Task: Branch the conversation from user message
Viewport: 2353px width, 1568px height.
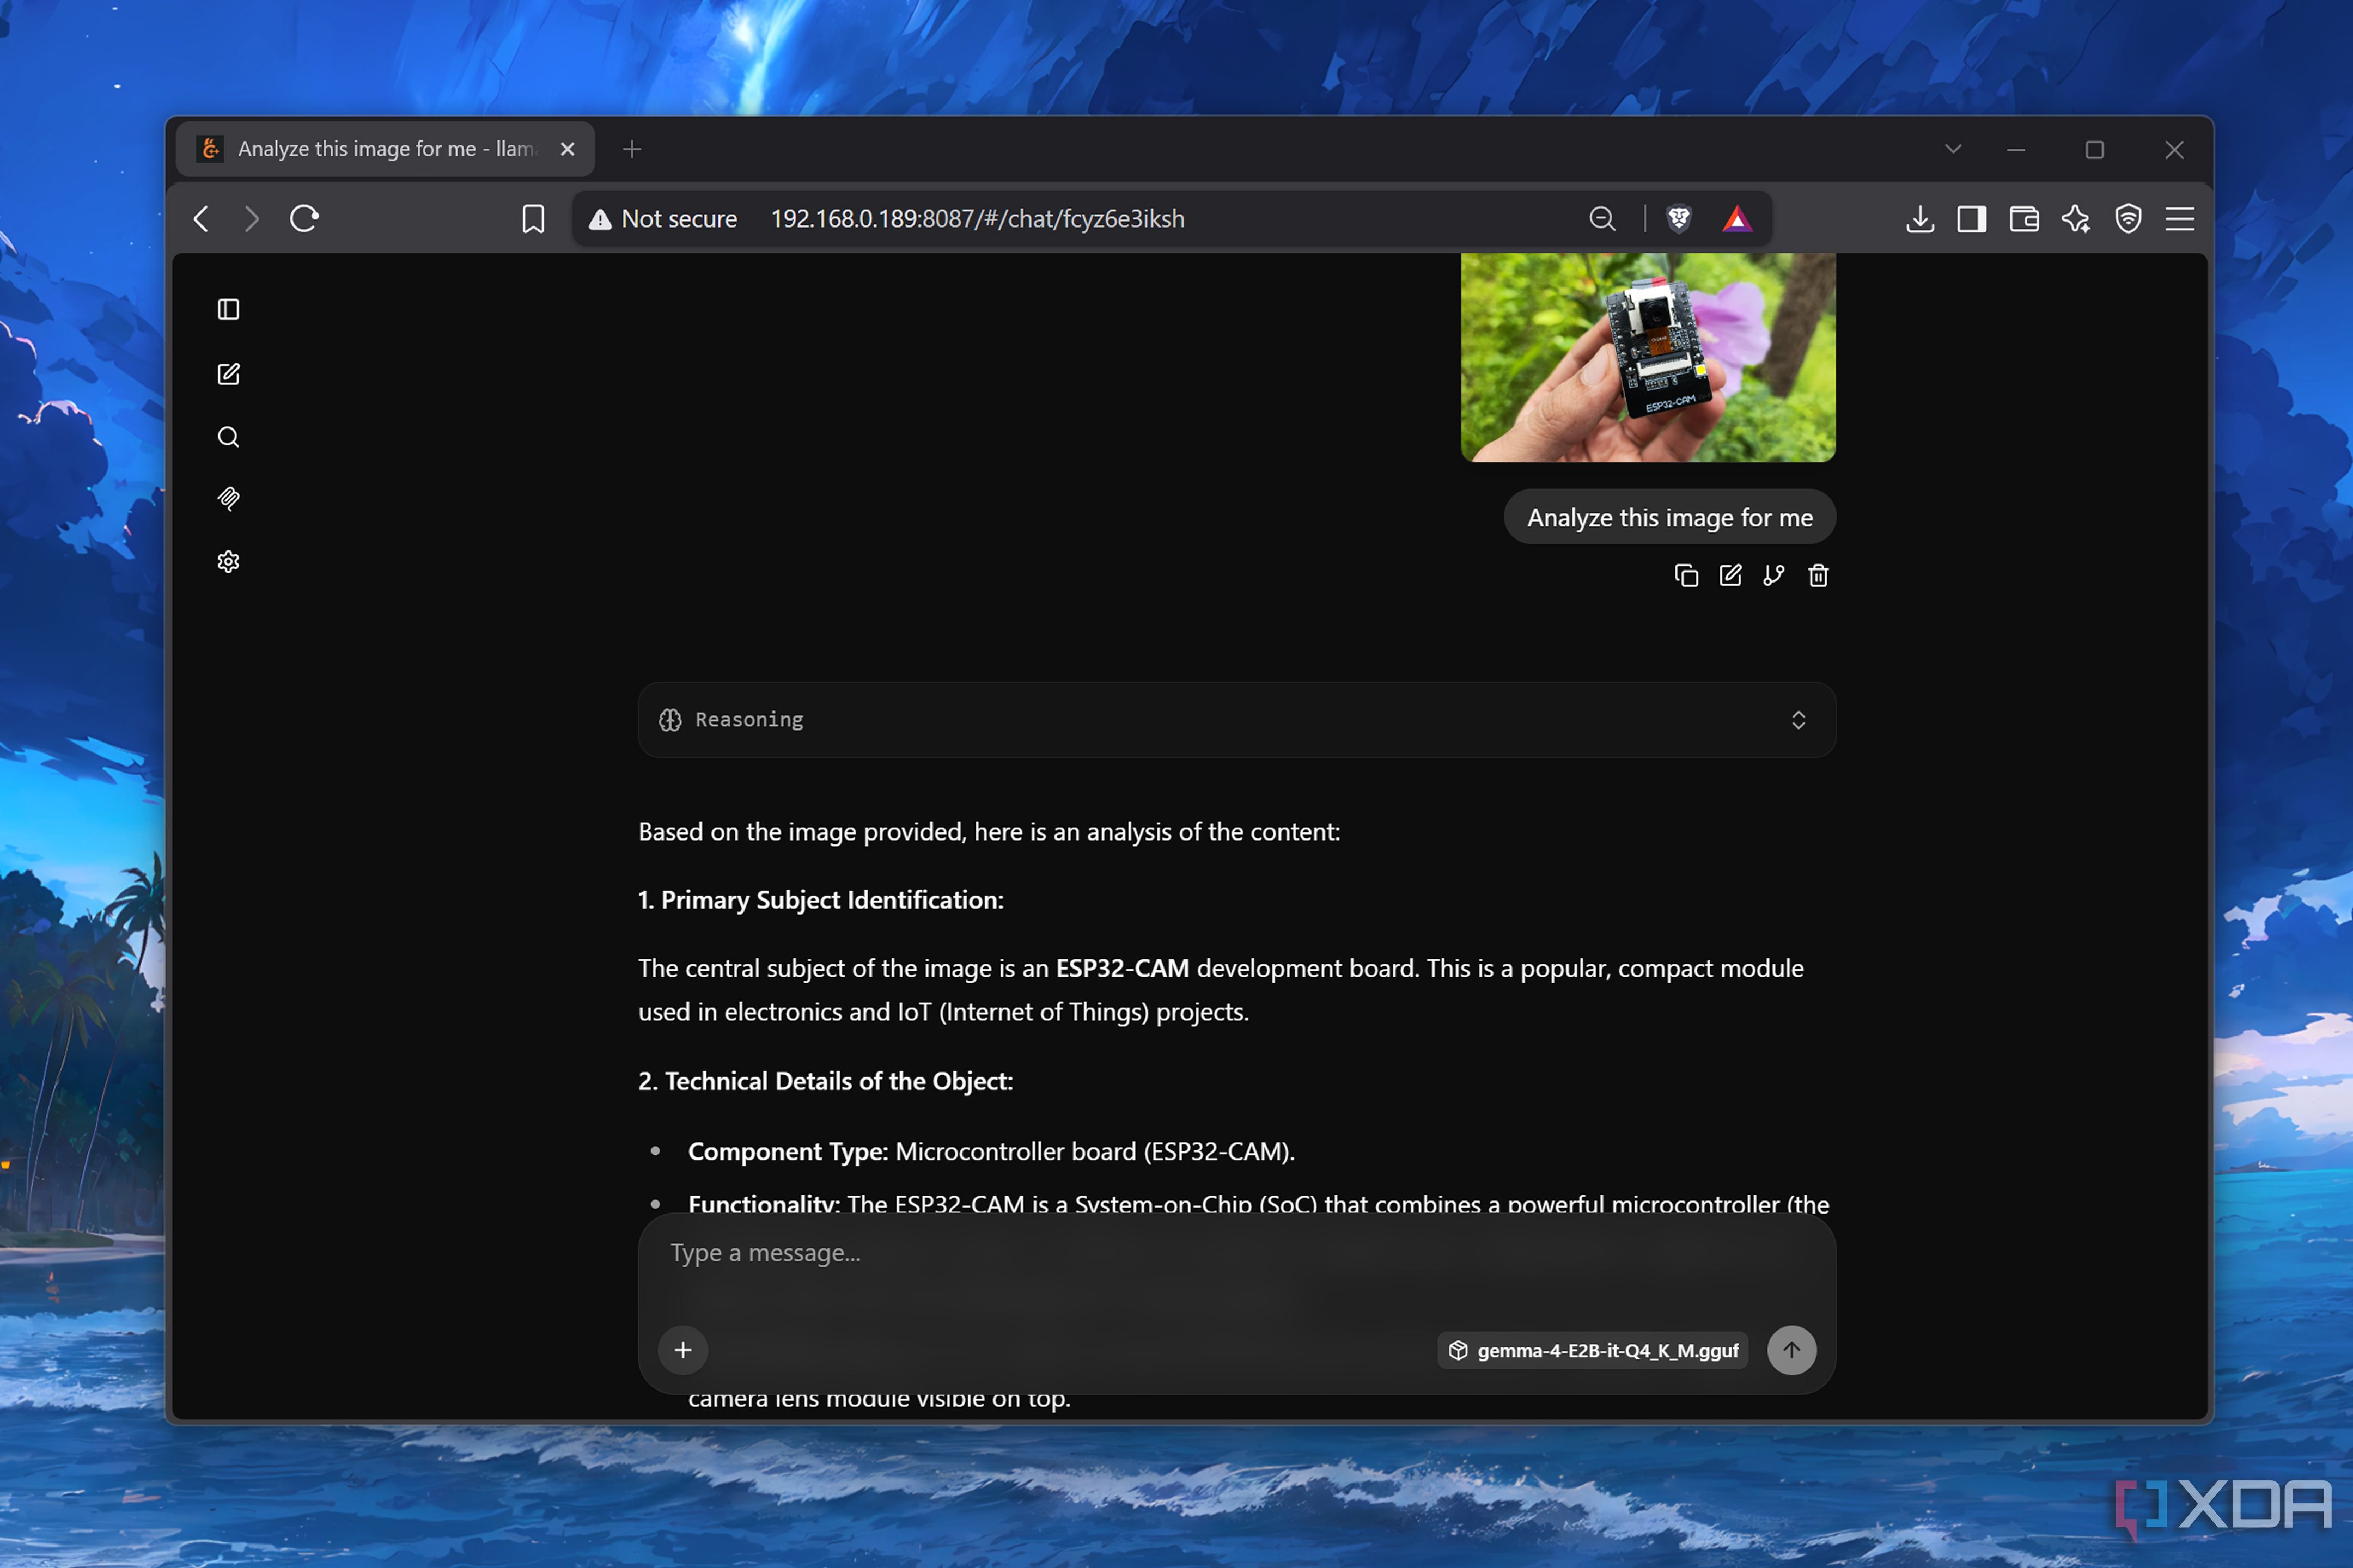Action: [1774, 576]
